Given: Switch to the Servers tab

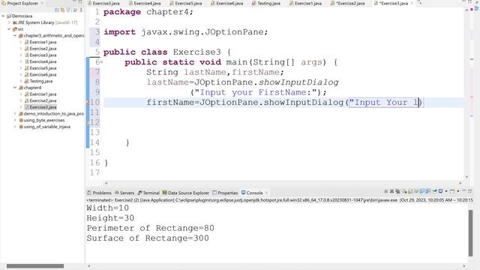Looking at the screenshot, I should pos(124,193).
